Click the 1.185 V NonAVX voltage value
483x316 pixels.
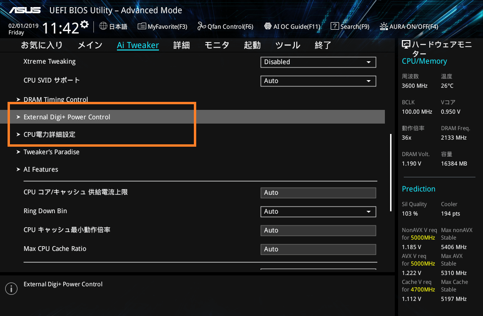(x=411, y=247)
